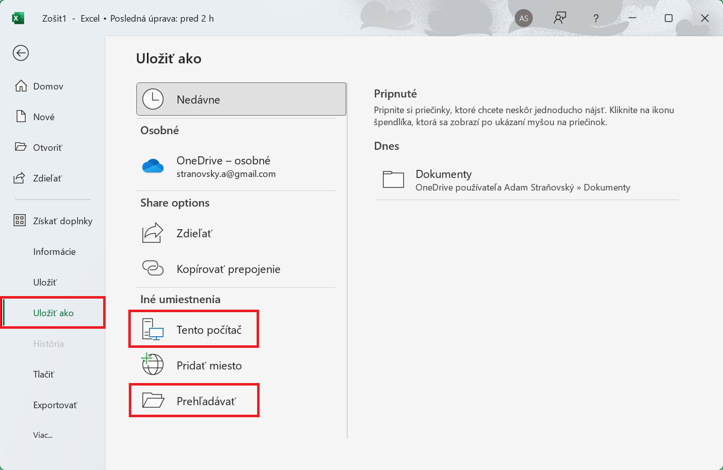
Task: Click the share arrow icon under Share options
Action: coord(153,233)
